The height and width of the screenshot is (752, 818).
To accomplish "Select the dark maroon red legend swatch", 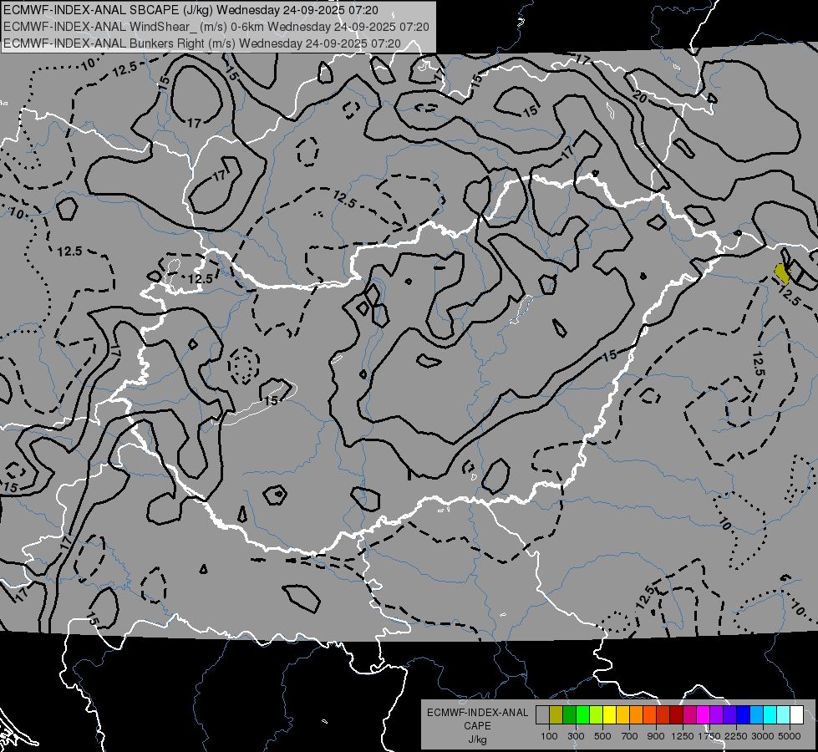I will coord(677,714).
